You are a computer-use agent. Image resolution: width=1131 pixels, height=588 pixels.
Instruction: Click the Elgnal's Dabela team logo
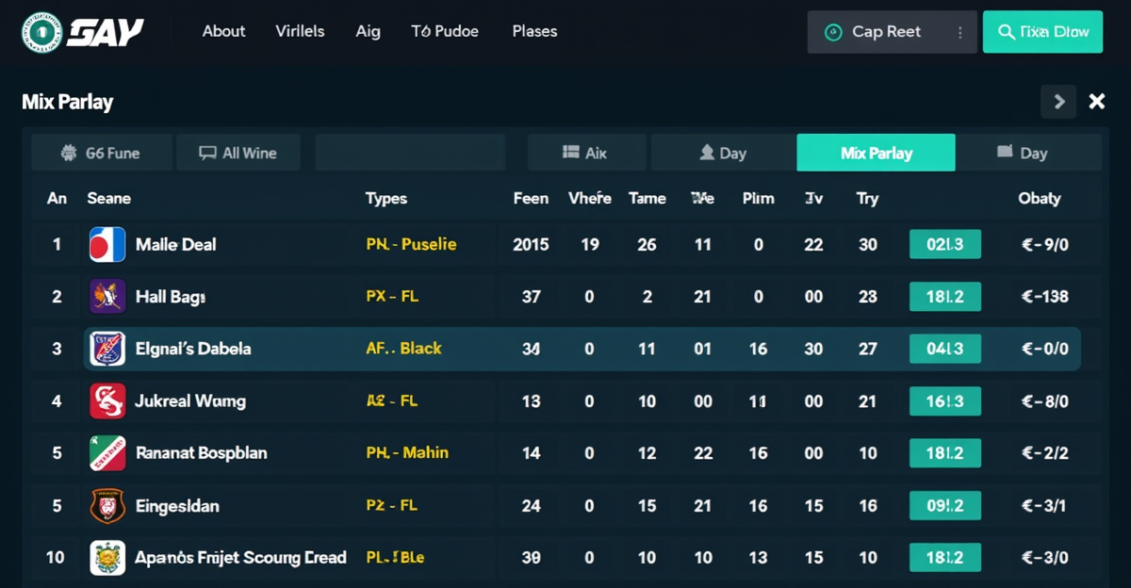[x=107, y=349]
